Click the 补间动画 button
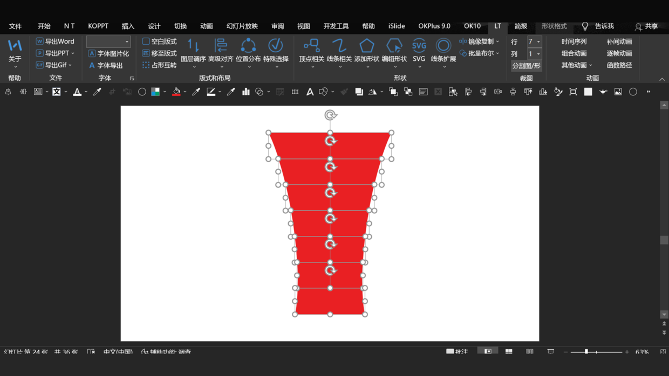Screen dimensions: 669x376 tap(619, 41)
